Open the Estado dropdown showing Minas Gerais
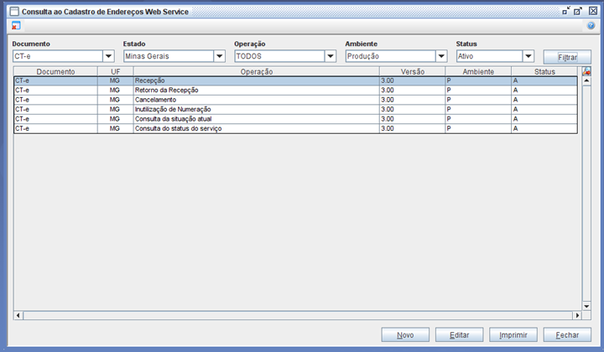Viewport: 604px width, 352px height. point(219,56)
